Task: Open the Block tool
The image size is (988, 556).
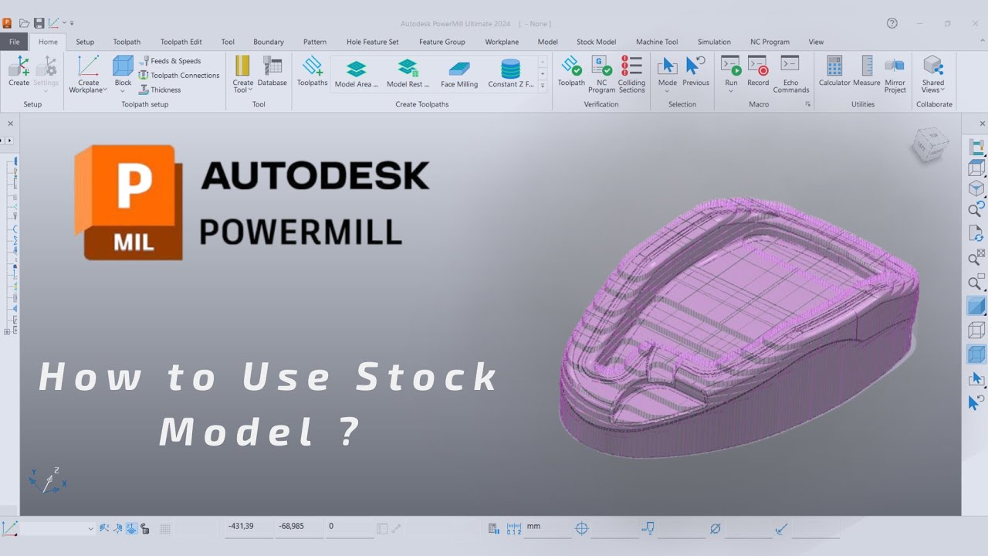Action: pyautogui.click(x=123, y=70)
